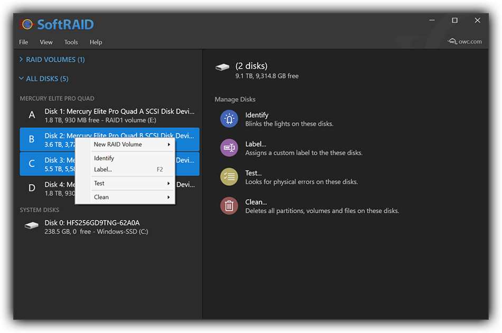Click '238.5 GB, 0 free - Windows-SSD (C:)' text
Viewport: 502px width, 333px height.
pyautogui.click(x=96, y=232)
